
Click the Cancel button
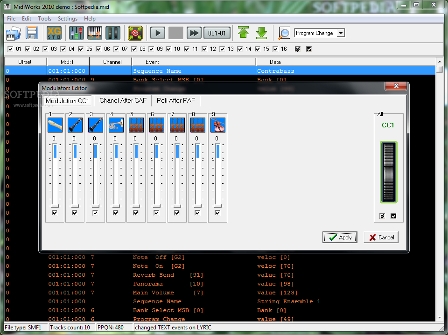pos(381,237)
